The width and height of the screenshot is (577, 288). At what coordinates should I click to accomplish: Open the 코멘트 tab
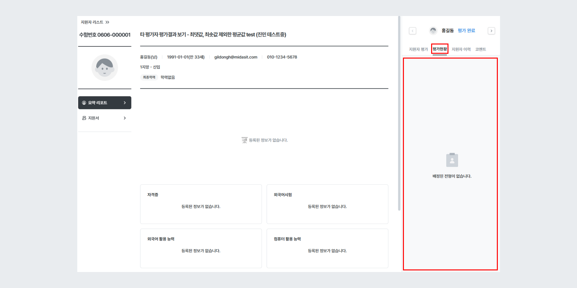481,49
